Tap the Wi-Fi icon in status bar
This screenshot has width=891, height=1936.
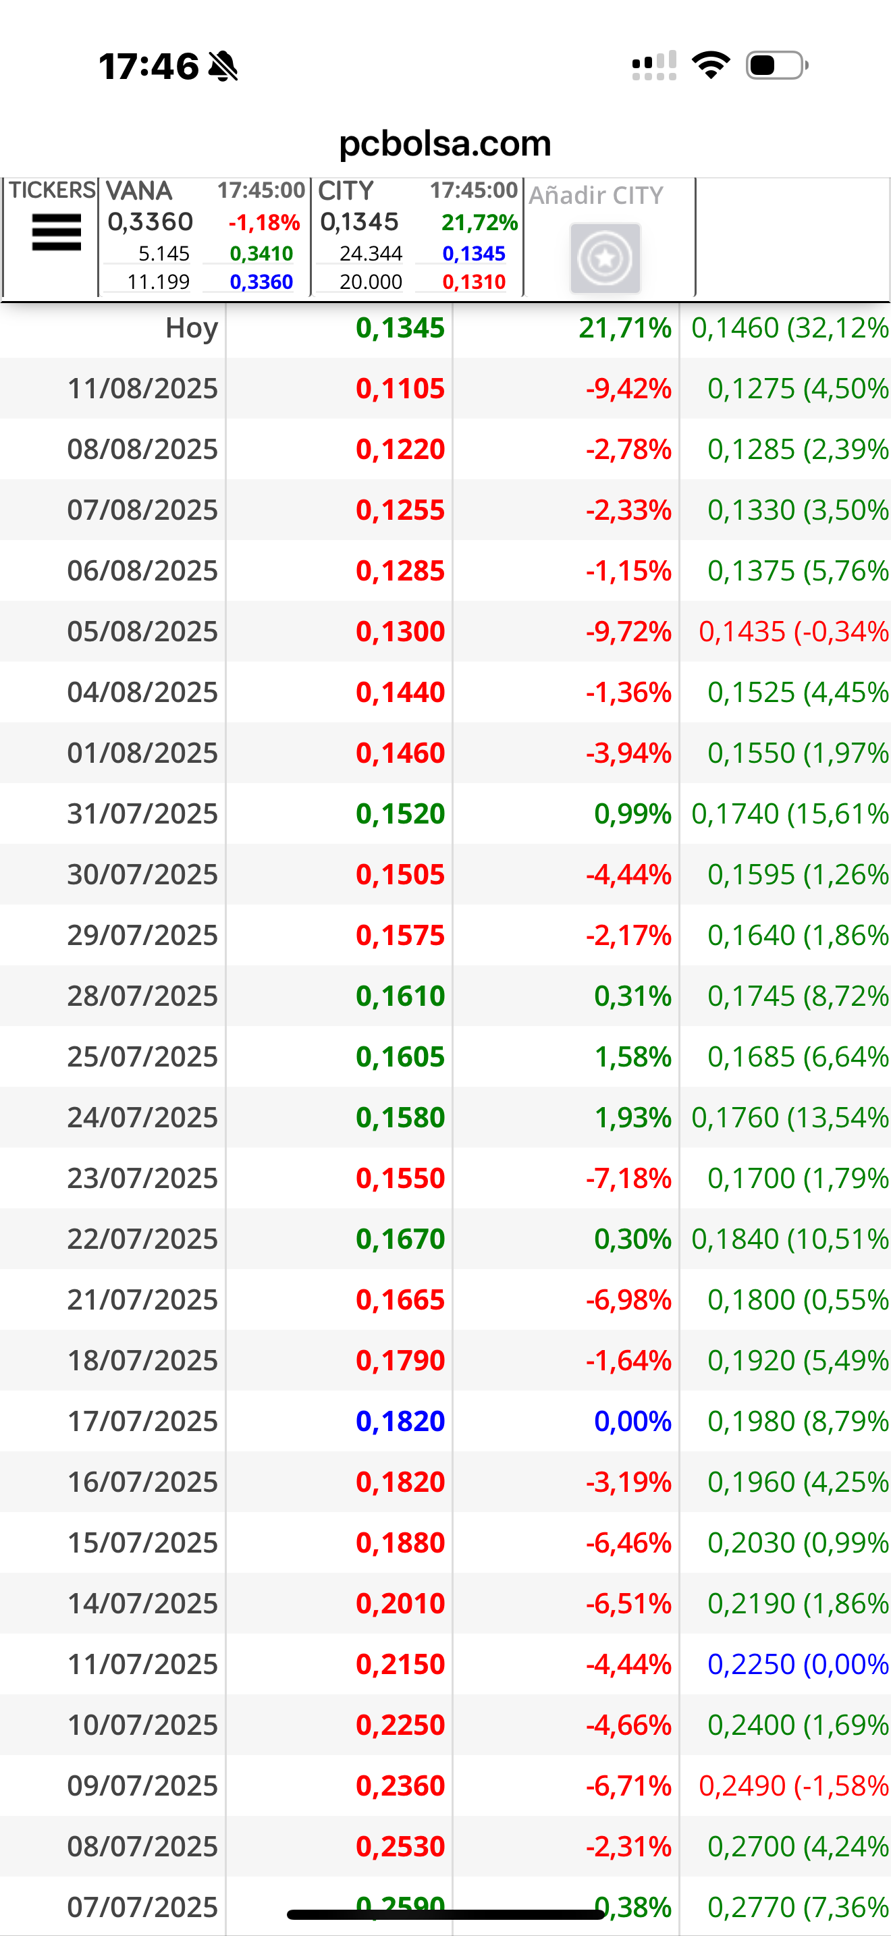pos(711,65)
